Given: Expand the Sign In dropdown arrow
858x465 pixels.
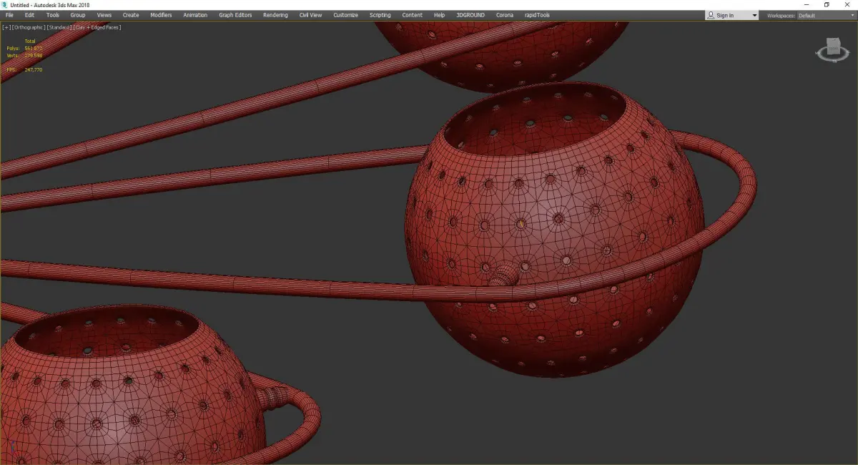Looking at the screenshot, I should (x=754, y=15).
